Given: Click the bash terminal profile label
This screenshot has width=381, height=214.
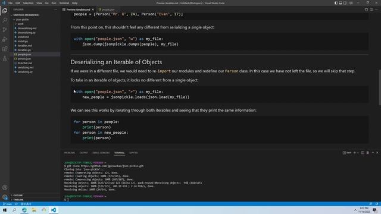Looking at the screenshot, I should coord(347,153).
